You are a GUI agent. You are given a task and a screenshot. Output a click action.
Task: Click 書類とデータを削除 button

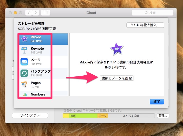[x=117, y=78]
